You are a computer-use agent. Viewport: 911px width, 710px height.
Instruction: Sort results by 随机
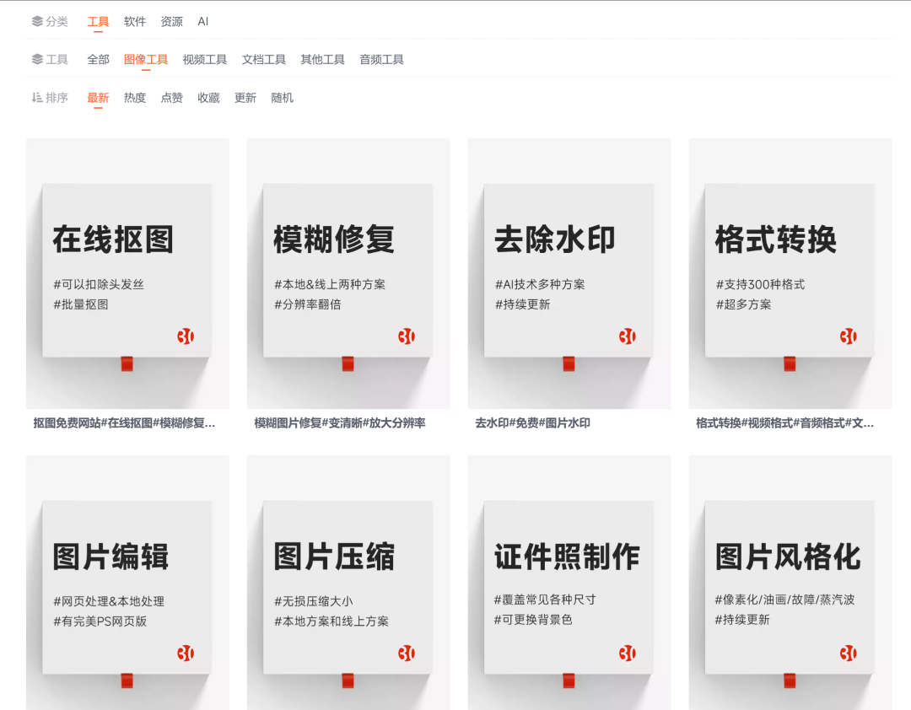click(x=283, y=97)
